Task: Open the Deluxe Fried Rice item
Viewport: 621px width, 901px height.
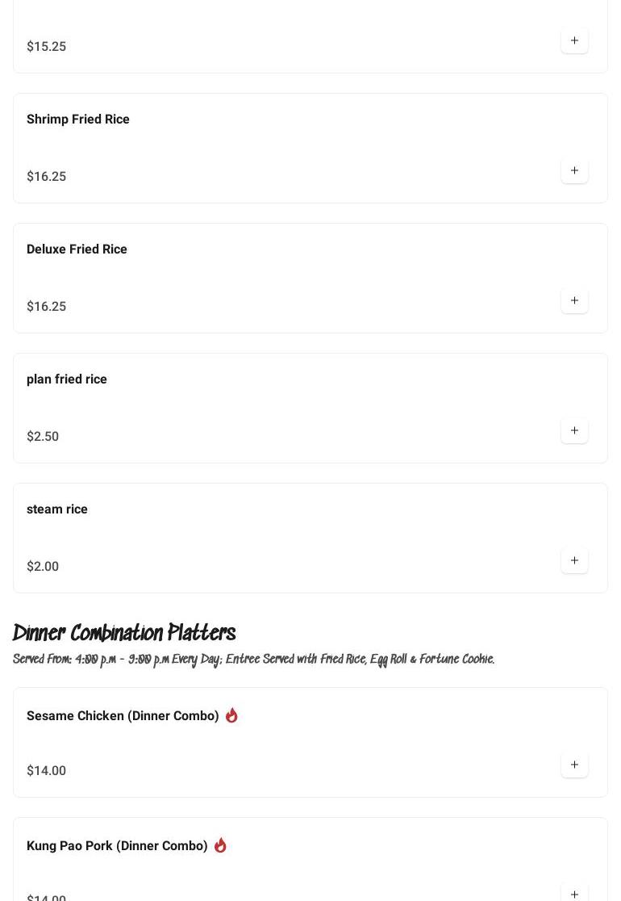Action: [x=77, y=249]
